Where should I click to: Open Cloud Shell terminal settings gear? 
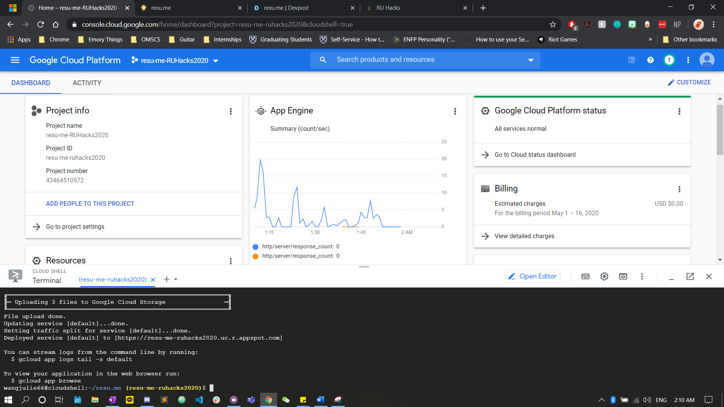point(604,276)
